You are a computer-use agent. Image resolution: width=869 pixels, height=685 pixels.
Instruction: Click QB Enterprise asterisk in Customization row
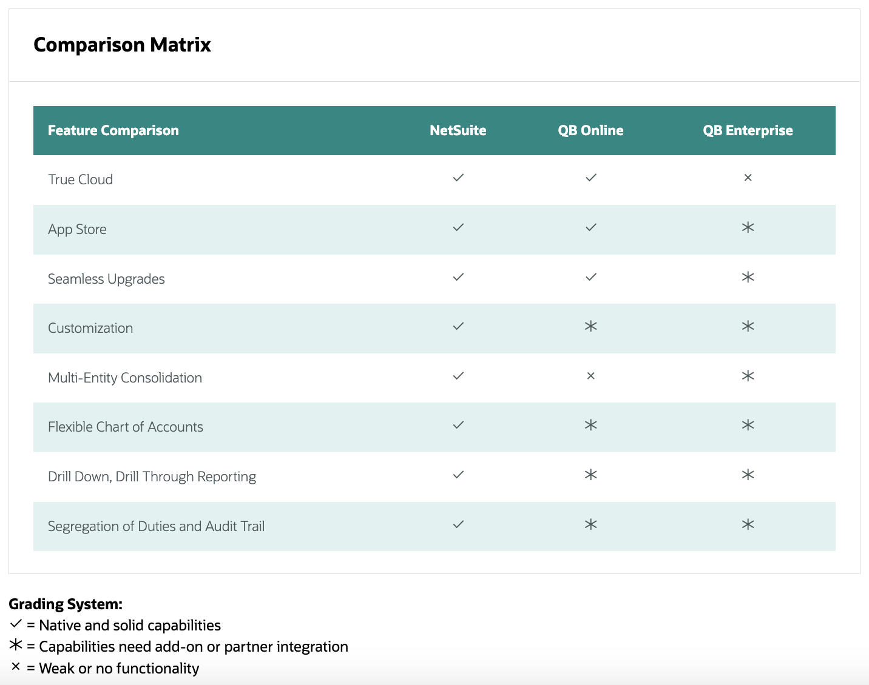tap(748, 326)
